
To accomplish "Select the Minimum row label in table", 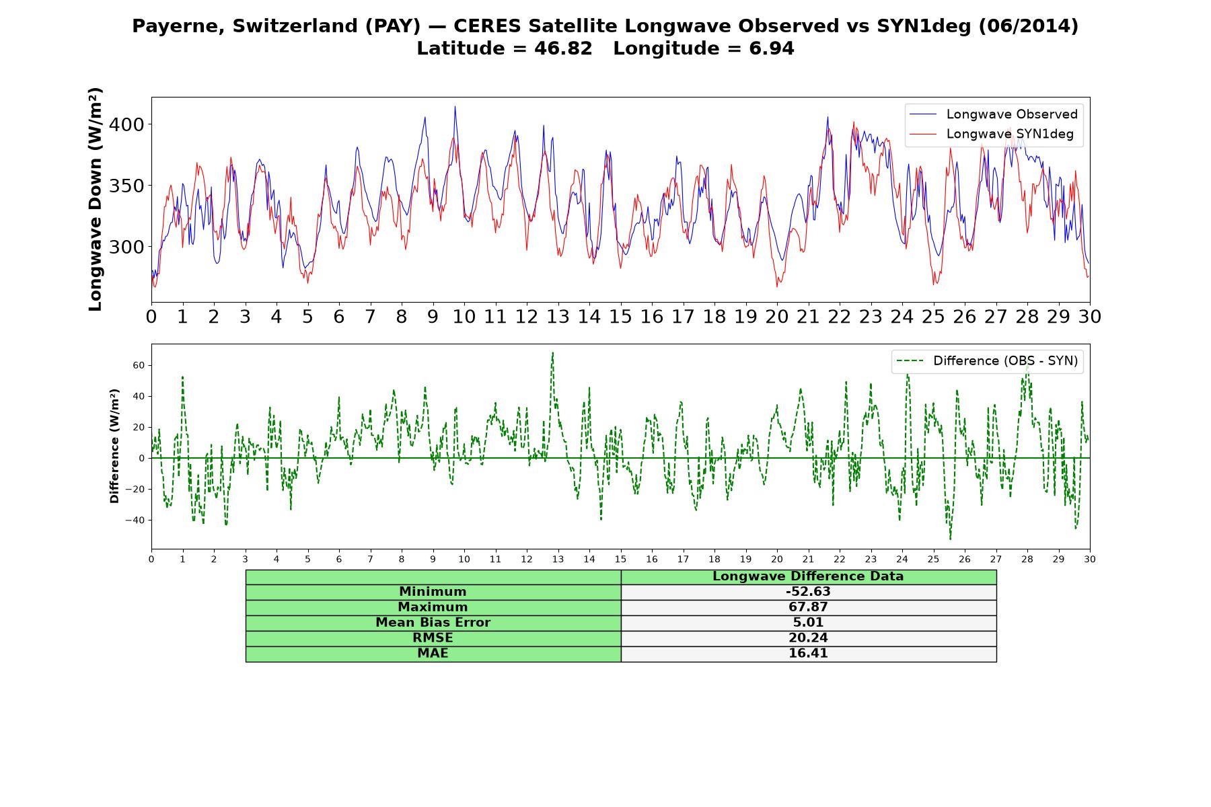I will 433,592.
